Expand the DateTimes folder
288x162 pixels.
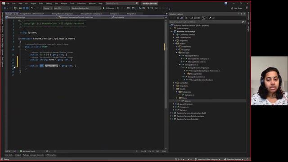pos(176,47)
